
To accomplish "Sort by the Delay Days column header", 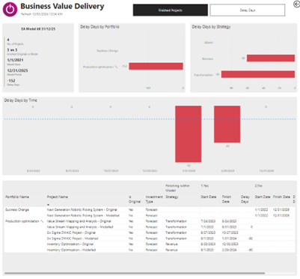I will click(245, 199).
